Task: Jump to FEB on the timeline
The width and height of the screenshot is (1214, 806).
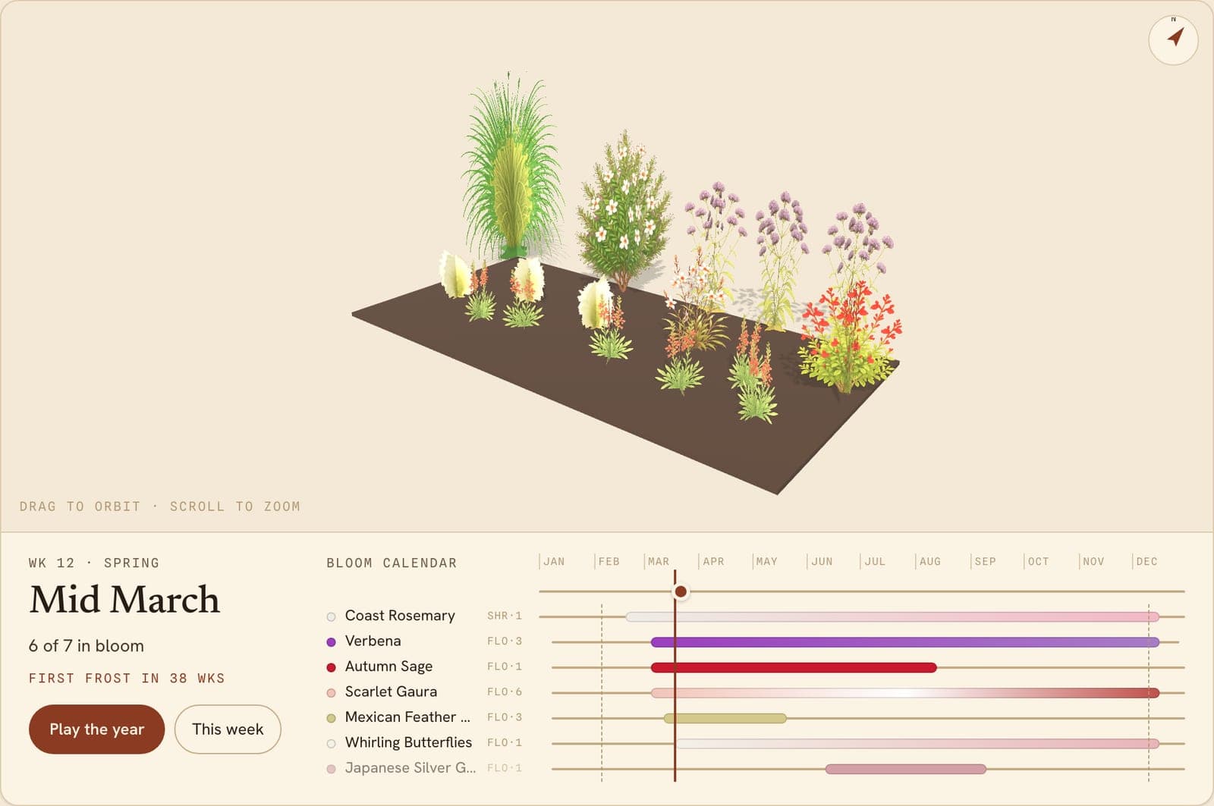Action: click(609, 561)
